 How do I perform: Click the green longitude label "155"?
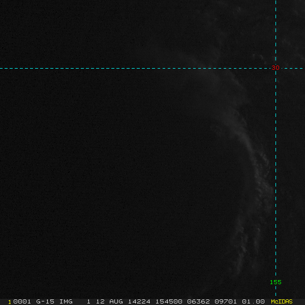click(x=276, y=282)
